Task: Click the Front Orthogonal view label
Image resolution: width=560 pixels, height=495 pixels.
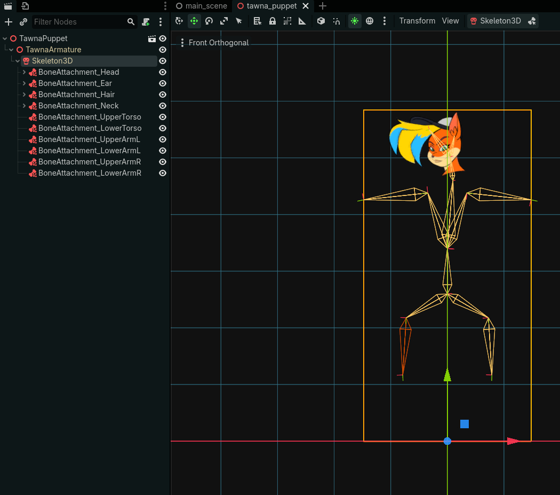Action: click(x=218, y=43)
